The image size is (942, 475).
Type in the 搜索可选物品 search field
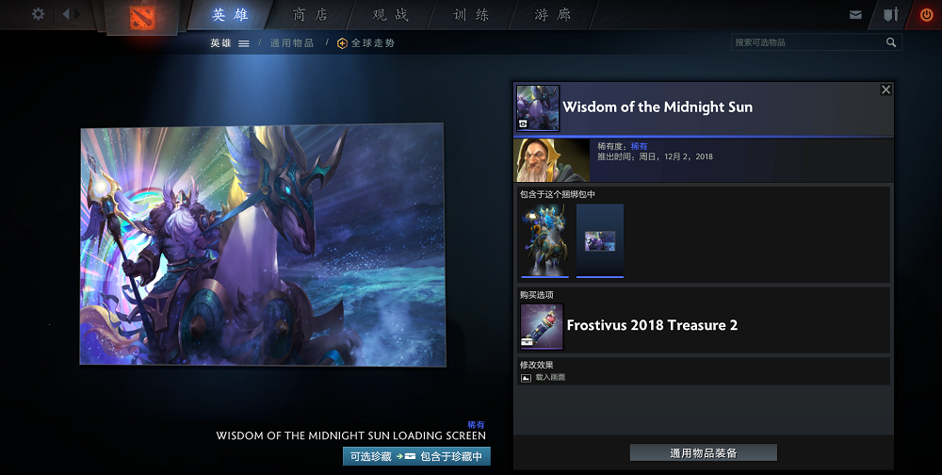[x=805, y=42]
